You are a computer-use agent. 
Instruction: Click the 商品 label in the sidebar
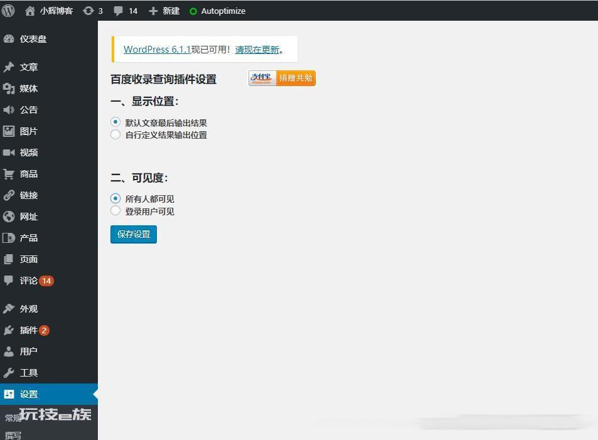29,174
